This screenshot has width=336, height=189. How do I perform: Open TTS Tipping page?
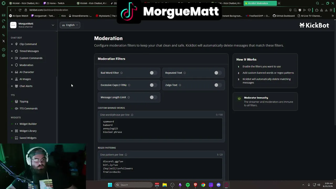(x=24, y=101)
